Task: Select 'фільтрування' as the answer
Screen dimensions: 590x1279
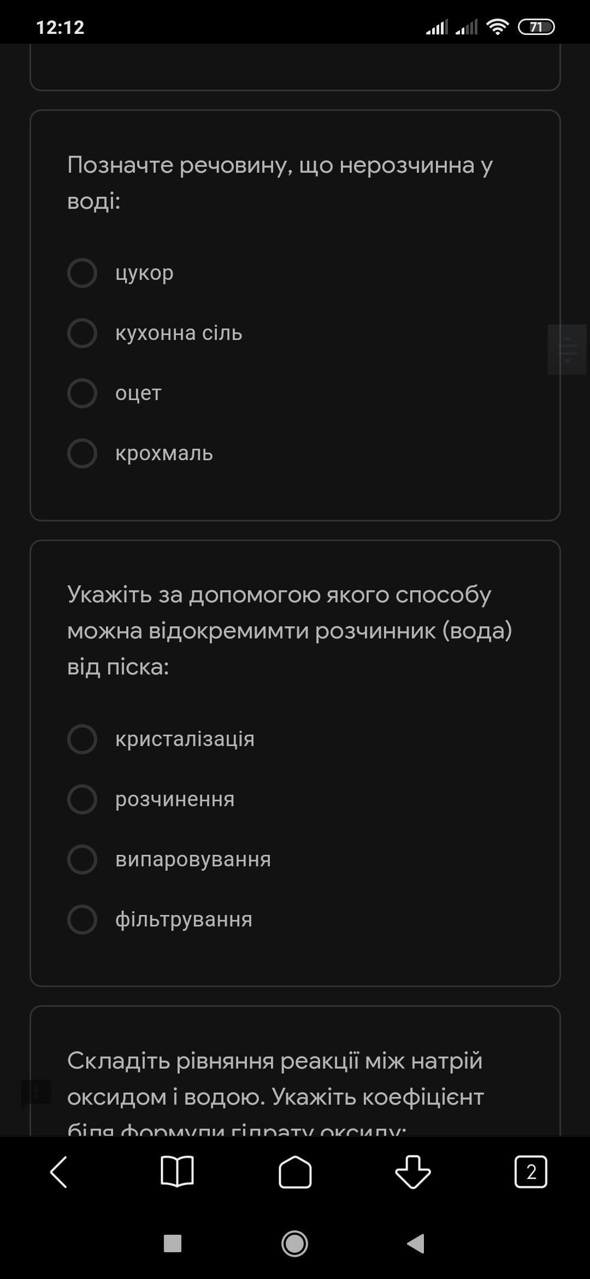Action: click(82, 919)
